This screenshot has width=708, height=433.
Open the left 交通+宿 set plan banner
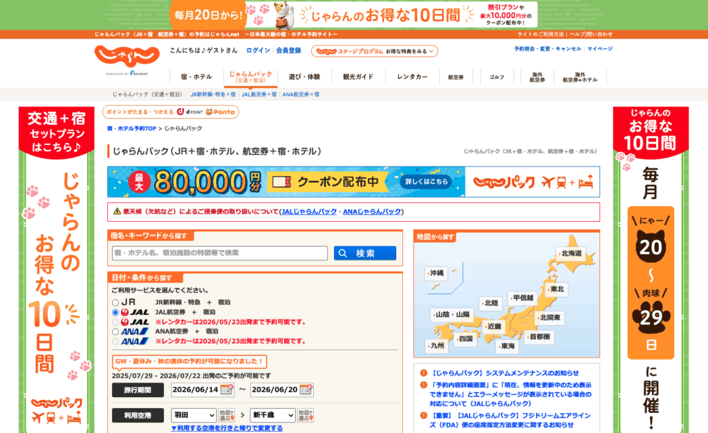tap(57, 270)
